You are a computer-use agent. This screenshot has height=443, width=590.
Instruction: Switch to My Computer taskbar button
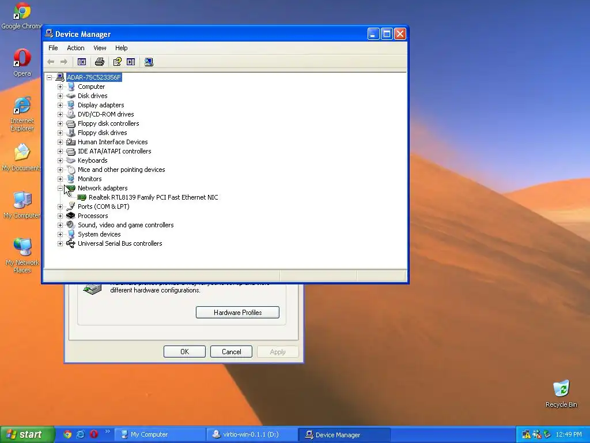pyautogui.click(x=160, y=434)
